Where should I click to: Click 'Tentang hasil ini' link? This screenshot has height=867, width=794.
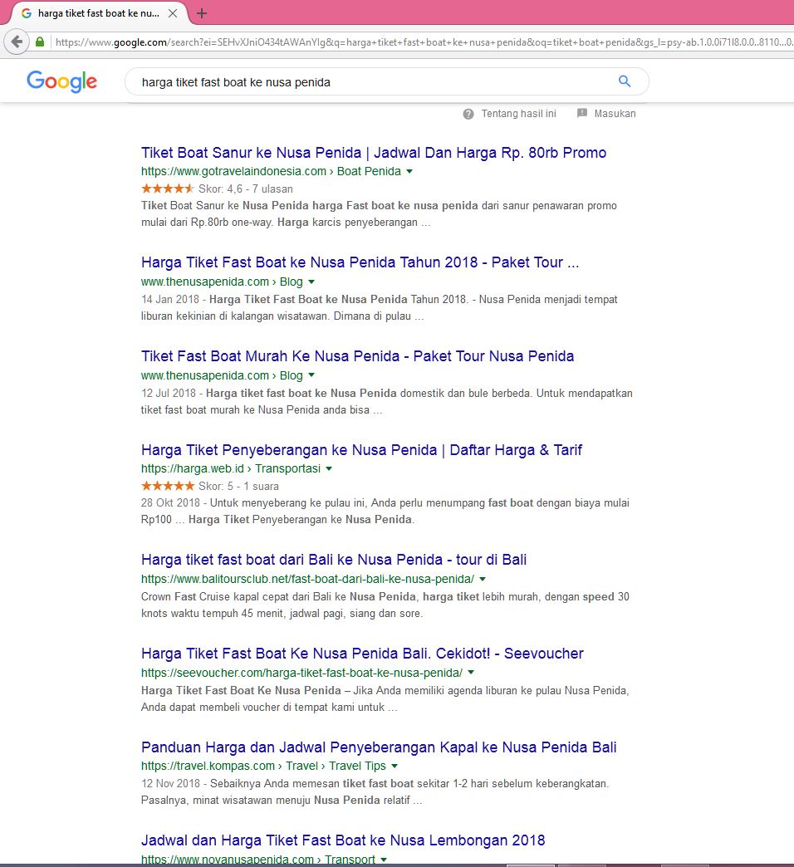click(518, 114)
